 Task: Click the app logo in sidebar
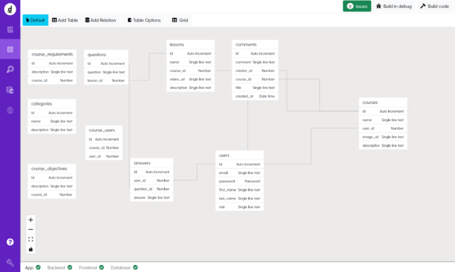pos(10,9)
